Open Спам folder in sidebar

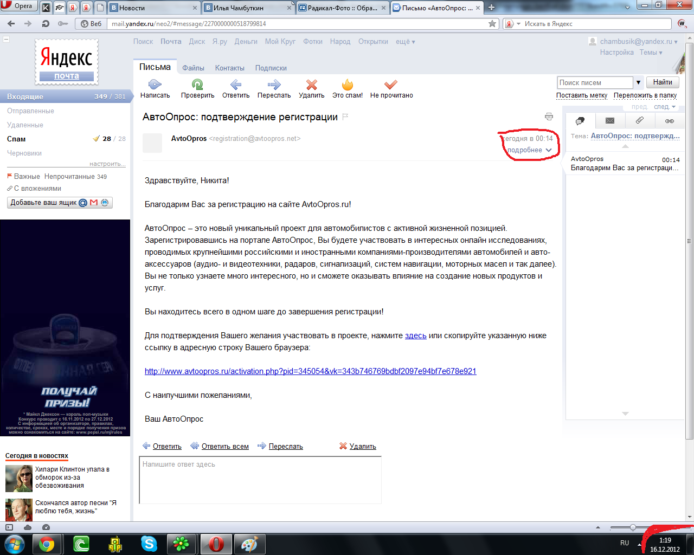[16, 139]
